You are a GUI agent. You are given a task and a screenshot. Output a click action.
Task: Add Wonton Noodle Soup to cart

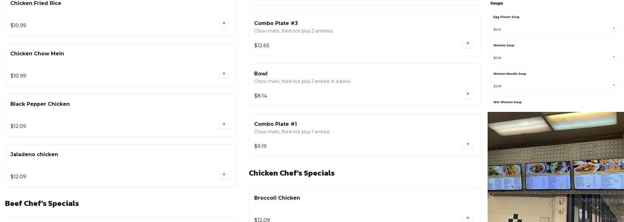click(614, 85)
